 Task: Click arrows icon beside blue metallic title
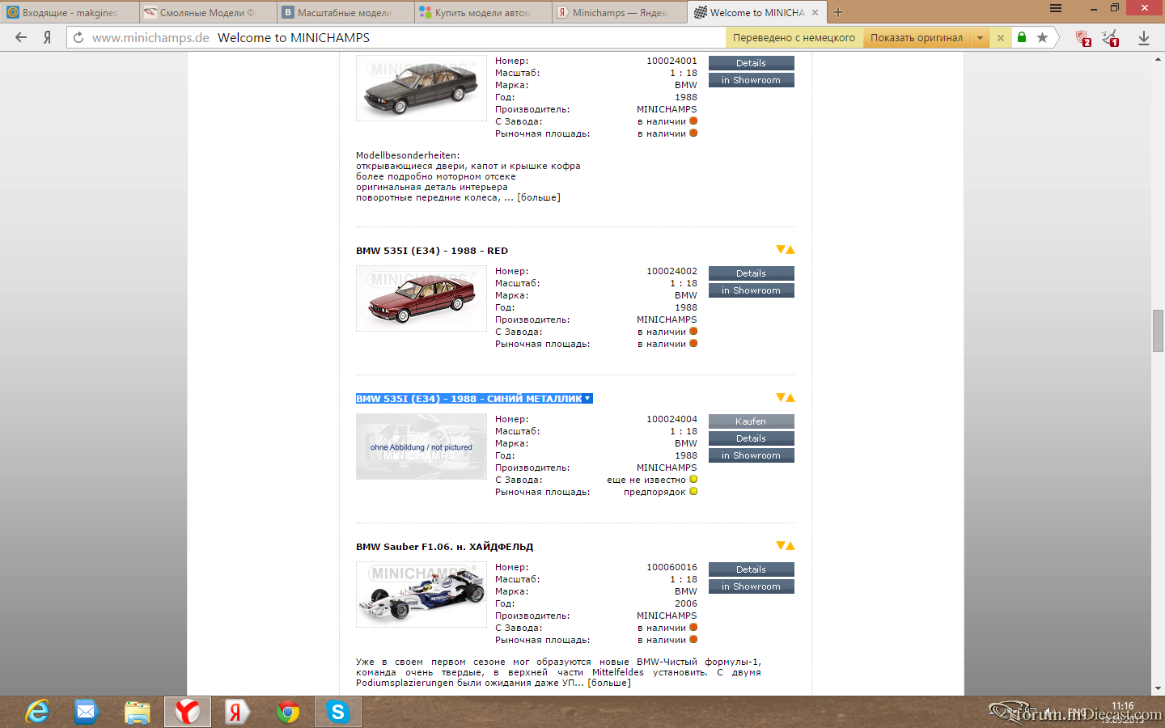[786, 398]
